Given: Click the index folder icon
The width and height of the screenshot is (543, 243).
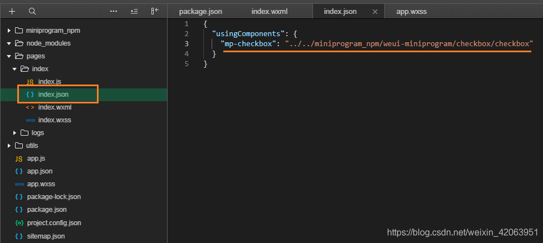Looking at the screenshot, I should coord(25,69).
